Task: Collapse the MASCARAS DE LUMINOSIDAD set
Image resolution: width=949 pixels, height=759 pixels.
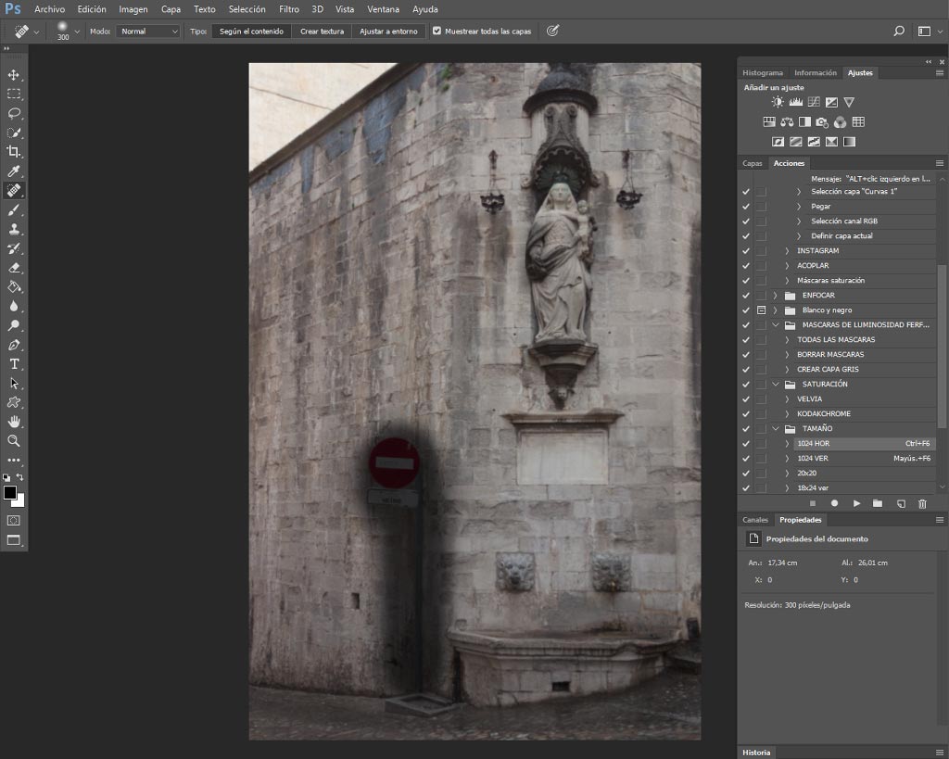Action: pos(776,325)
